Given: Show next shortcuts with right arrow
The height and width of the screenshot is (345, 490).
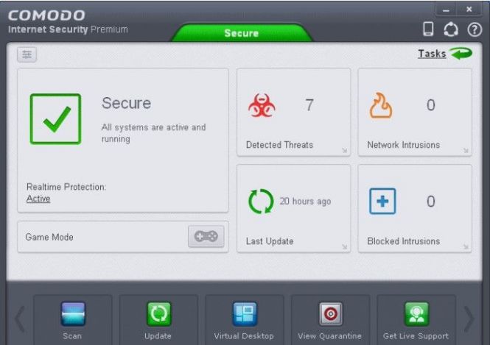Looking at the screenshot, I should [x=469, y=319].
